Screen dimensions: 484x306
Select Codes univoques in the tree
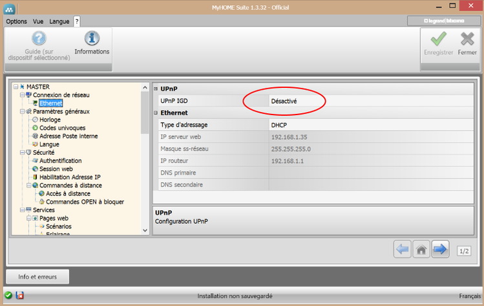tap(62, 127)
